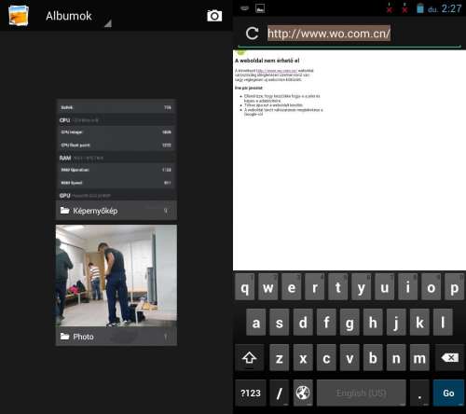Tap the l key

[443, 323]
